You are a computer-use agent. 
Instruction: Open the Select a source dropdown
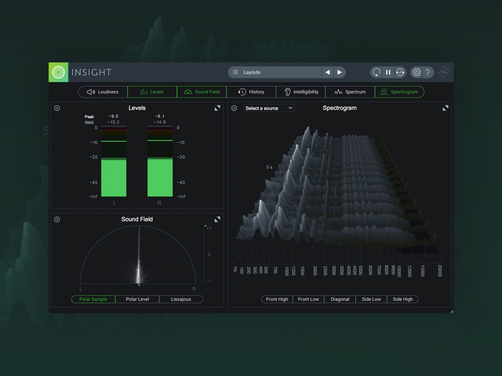[268, 108]
